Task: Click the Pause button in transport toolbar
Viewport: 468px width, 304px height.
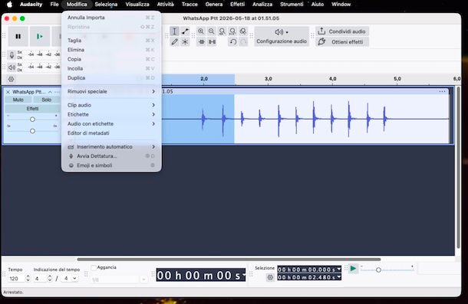Action: [18, 36]
